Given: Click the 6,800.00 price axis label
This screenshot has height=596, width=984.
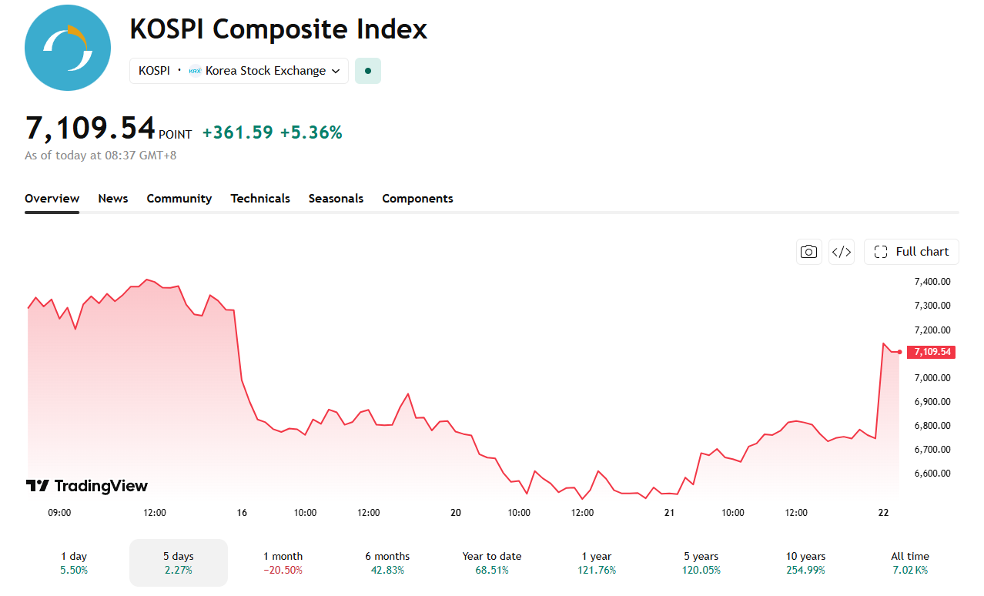Looking at the screenshot, I should point(932,426).
